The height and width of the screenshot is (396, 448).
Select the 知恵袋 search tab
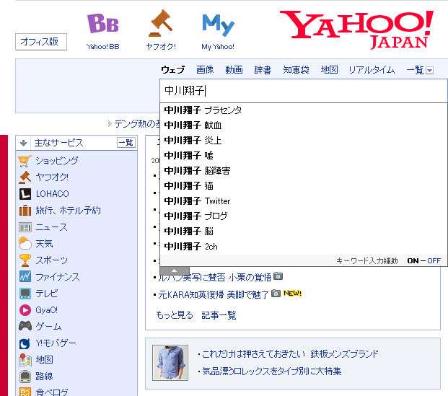click(296, 70)
